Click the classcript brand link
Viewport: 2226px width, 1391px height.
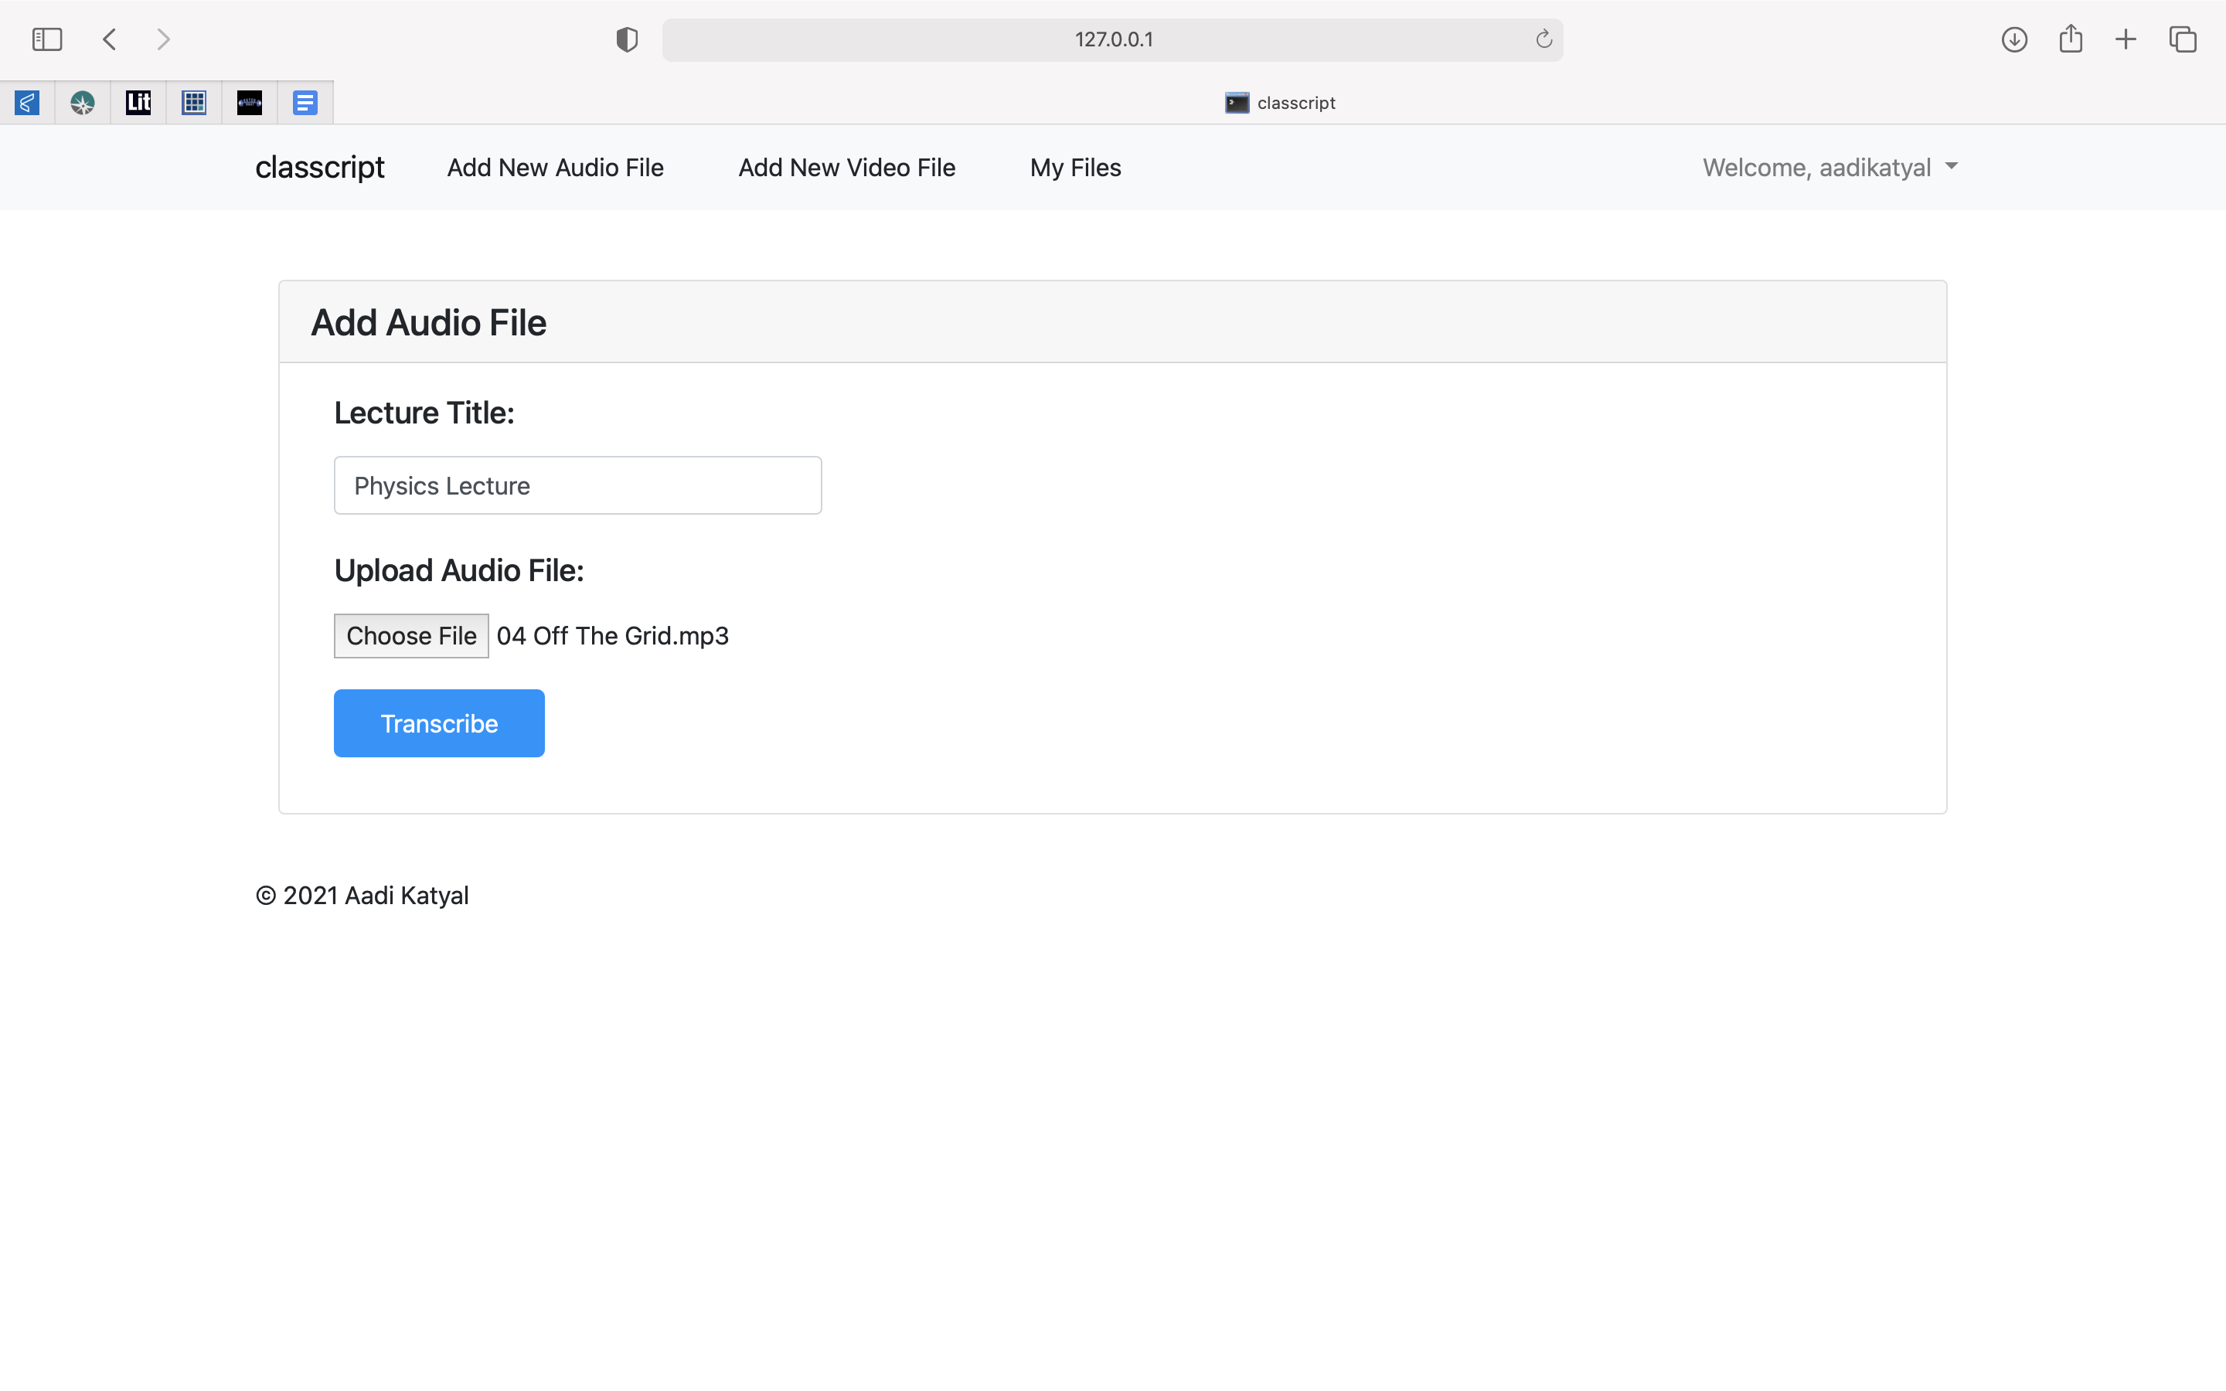pyautogui.click(x=319, y=168)
